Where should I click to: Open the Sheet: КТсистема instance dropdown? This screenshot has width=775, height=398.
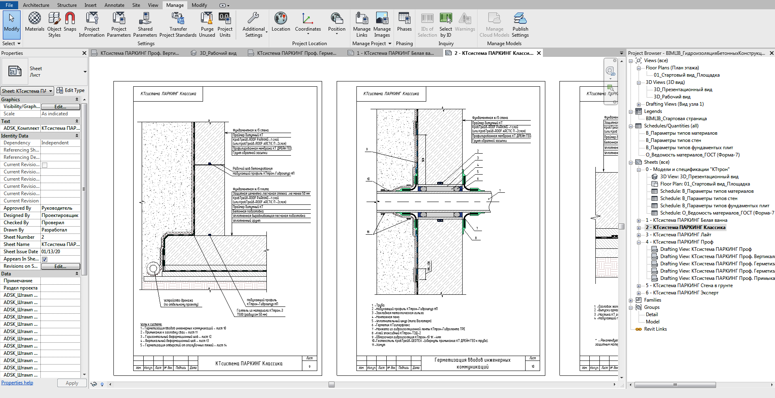27,91
